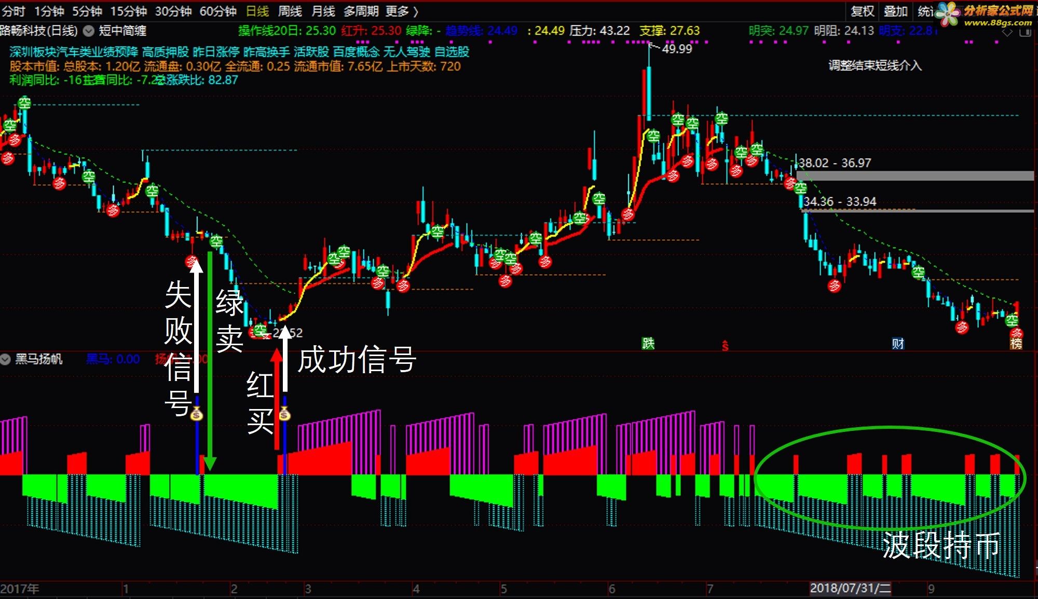
Task: Click the red $ event marker
Action: [x=725, y=345]
